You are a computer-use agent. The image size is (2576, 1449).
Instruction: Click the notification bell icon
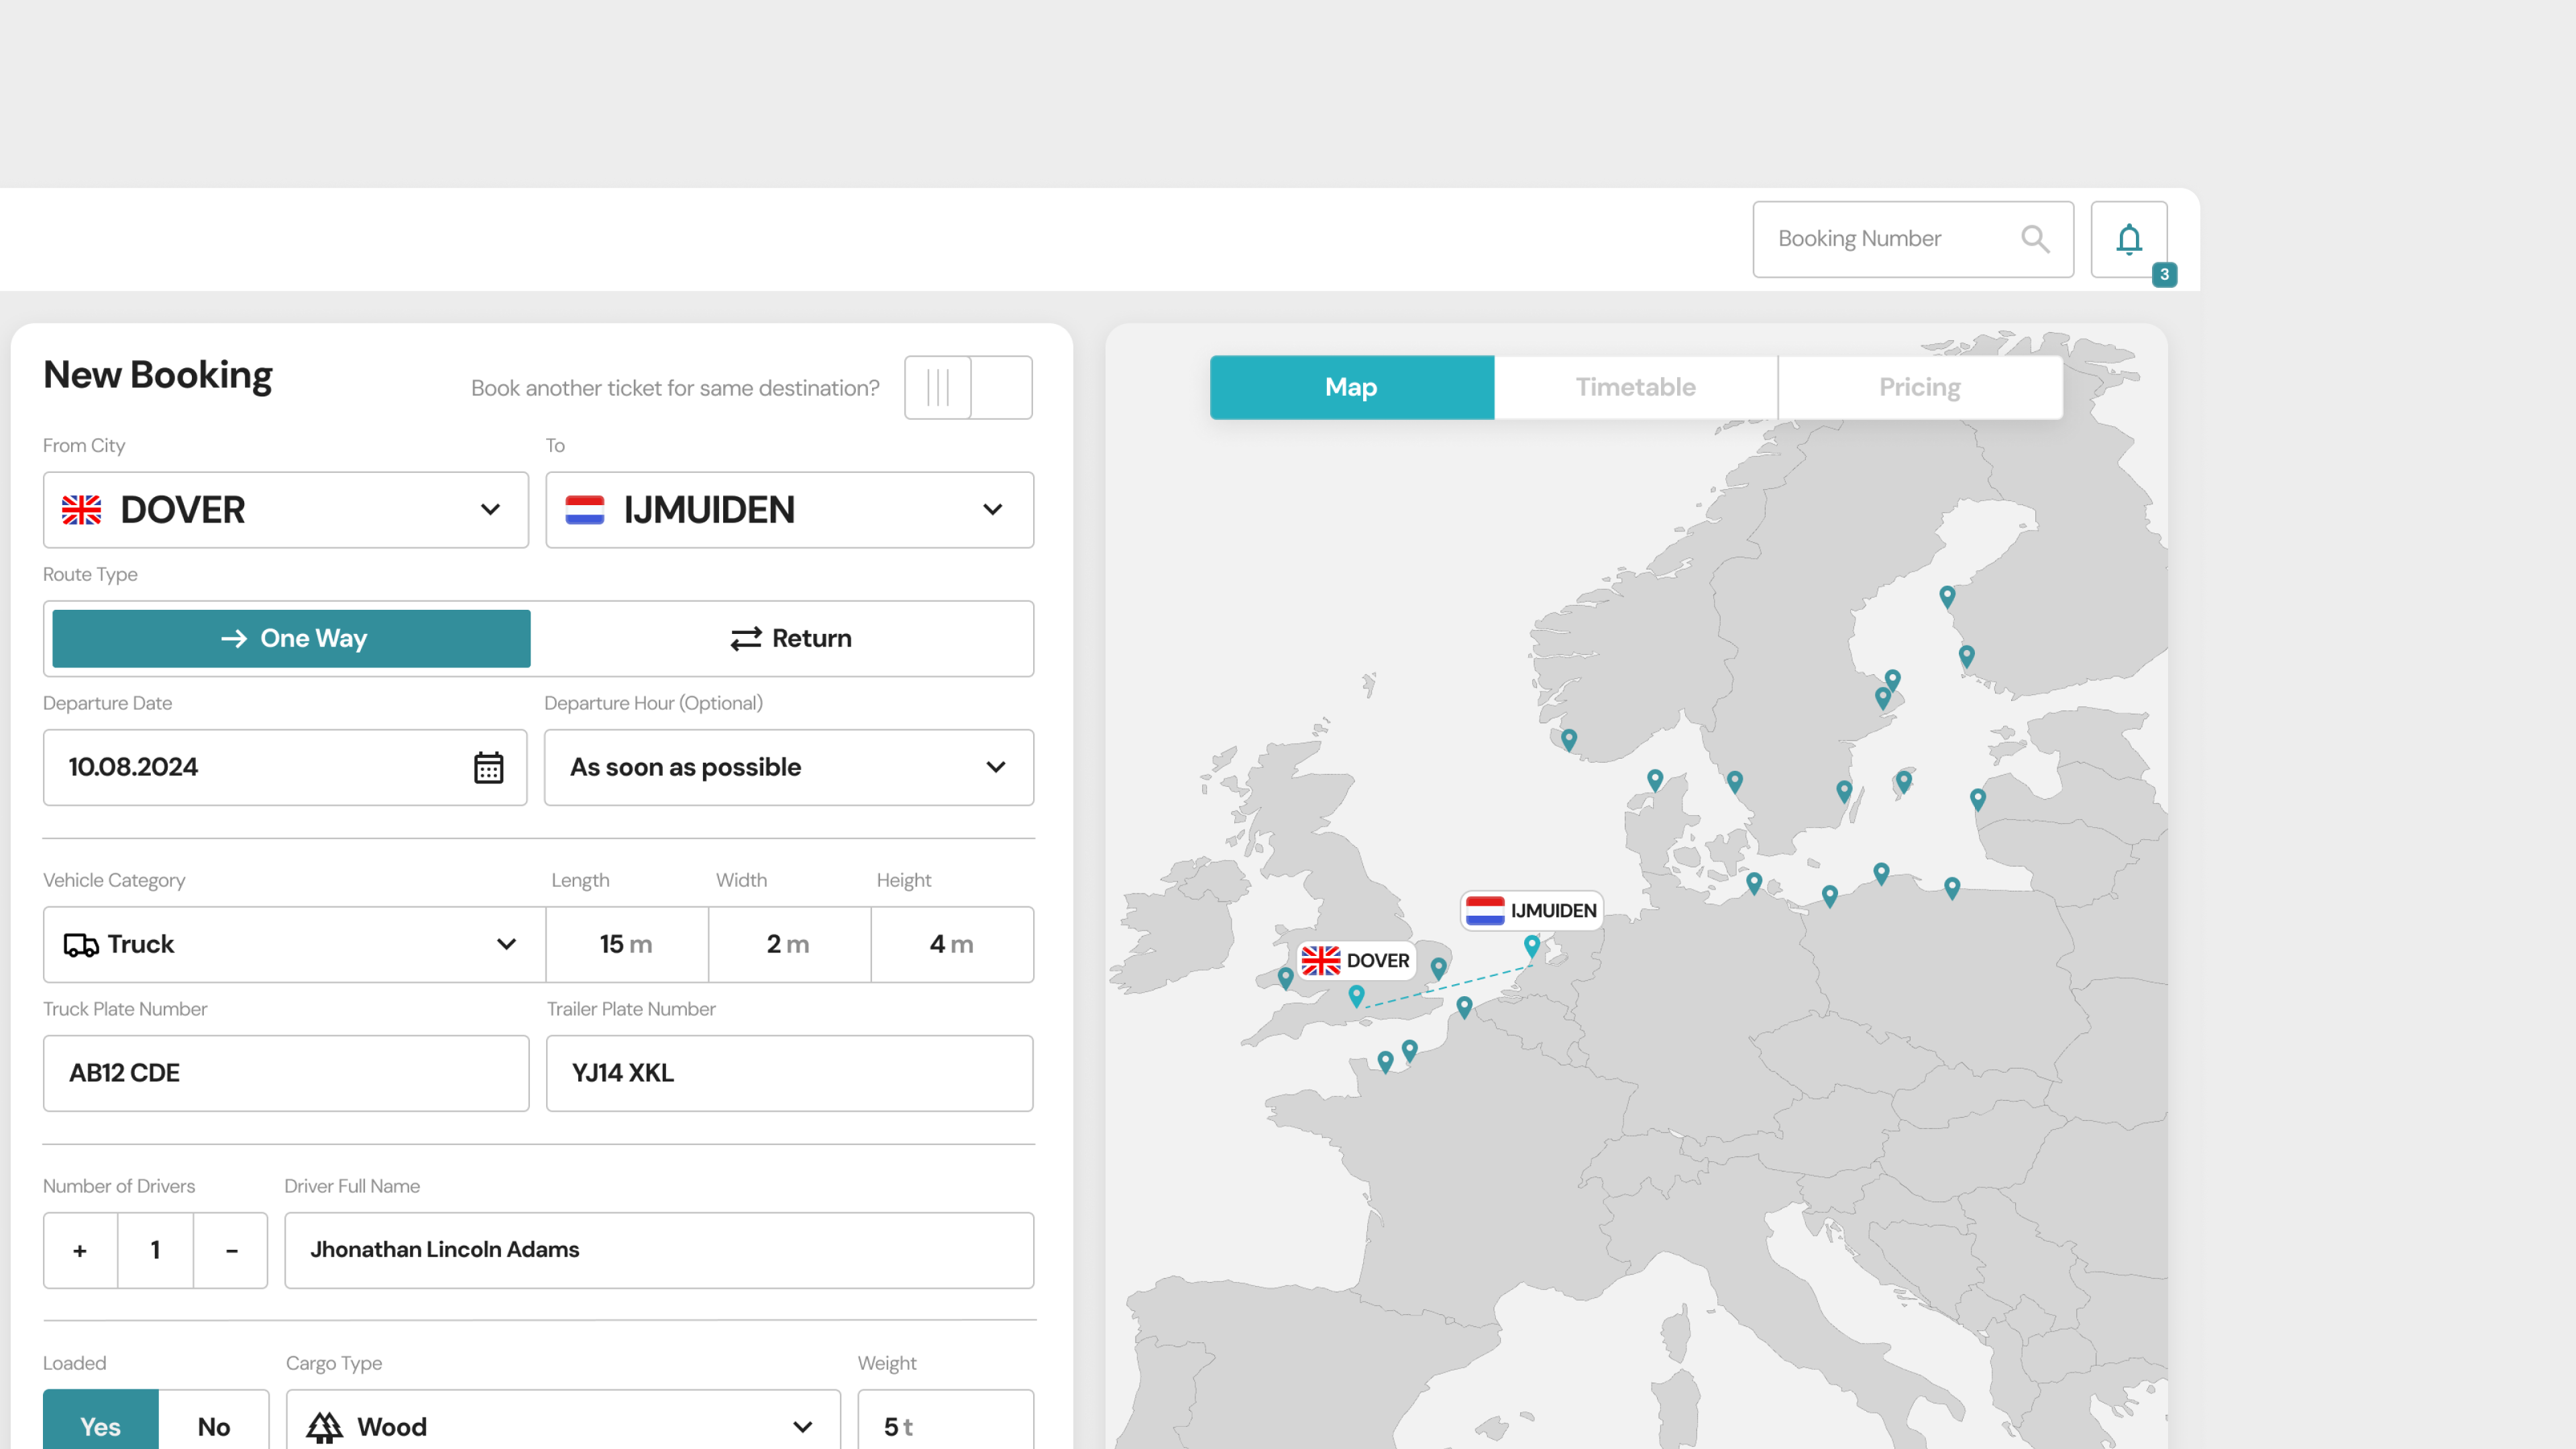coord(2129,239)
